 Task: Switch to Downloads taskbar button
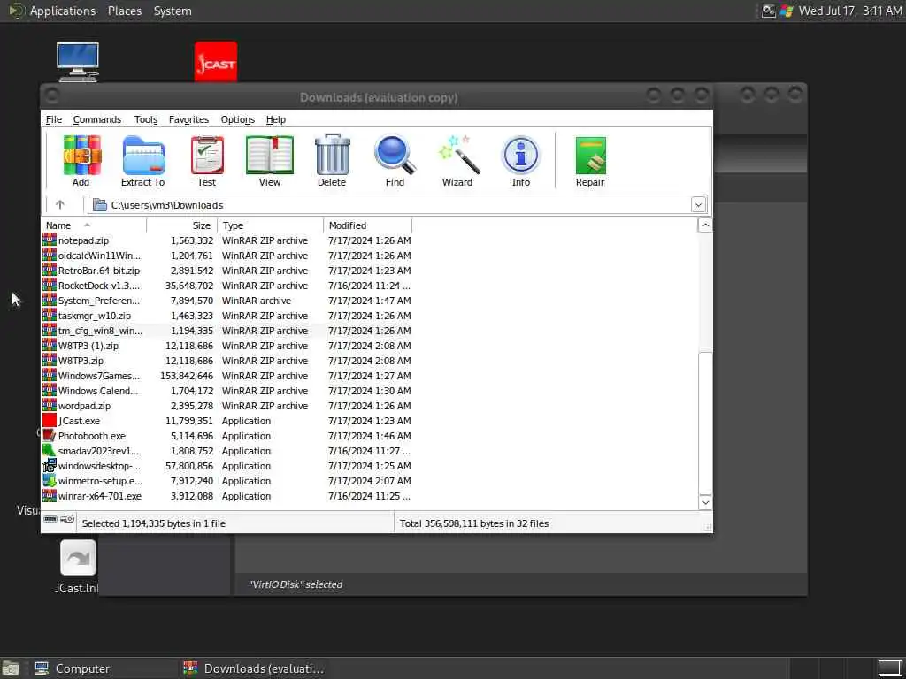click(254, 668)
